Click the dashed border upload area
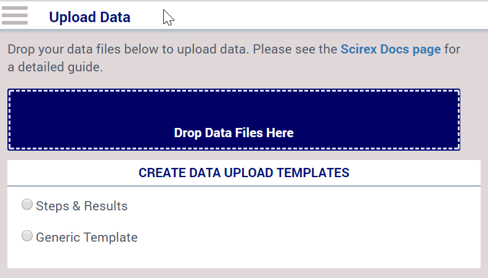The image size is (488, 278). [234, 119]
